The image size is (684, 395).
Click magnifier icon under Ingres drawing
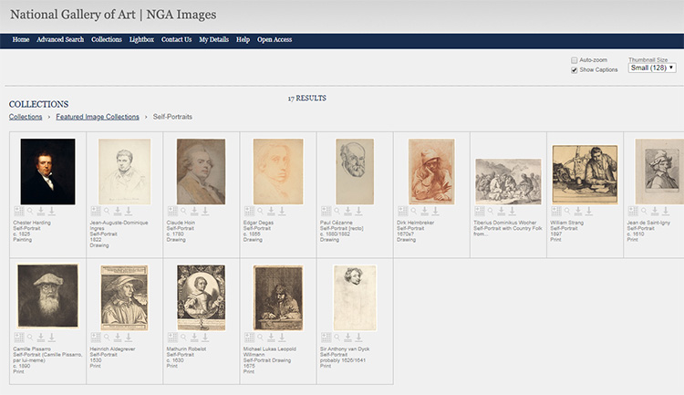(x=107, y=212)
